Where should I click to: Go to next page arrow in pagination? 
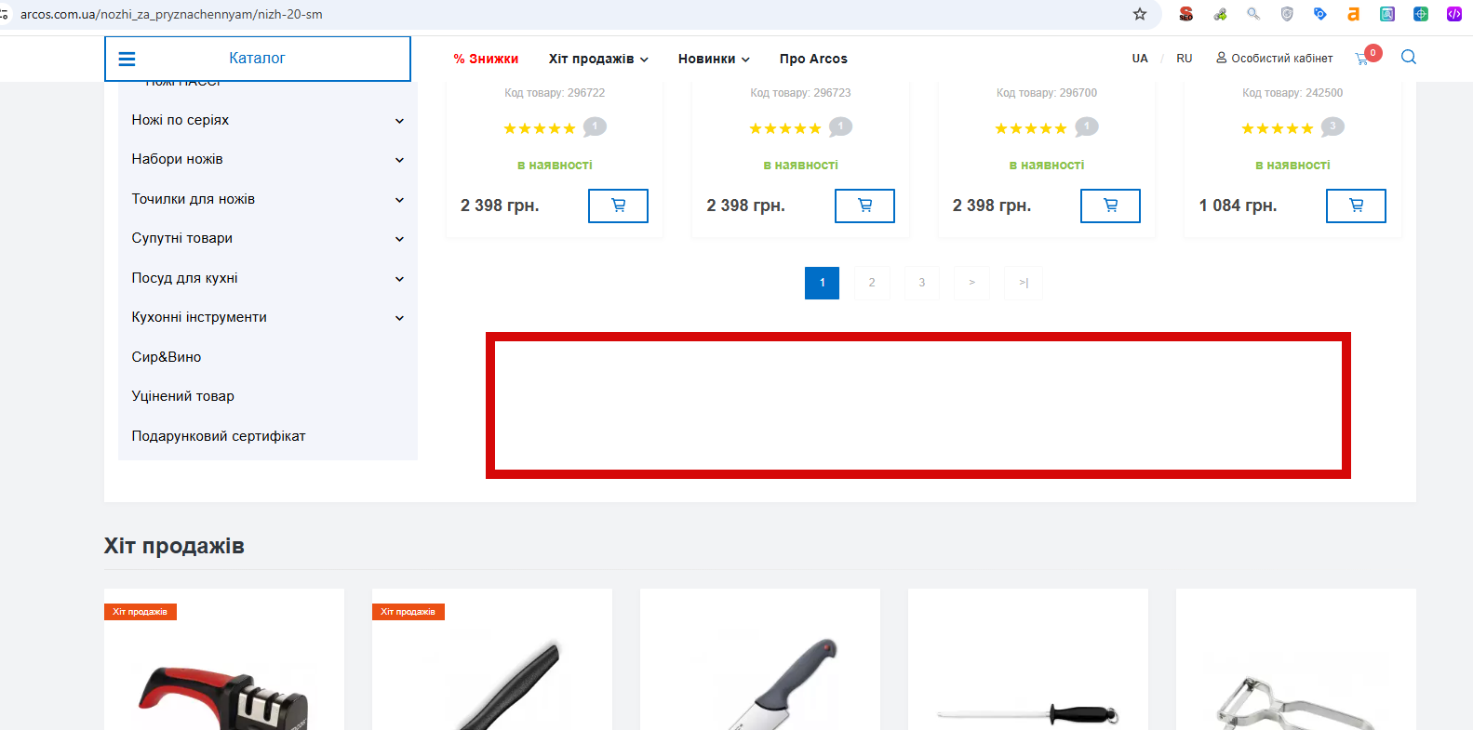[972, 283]
